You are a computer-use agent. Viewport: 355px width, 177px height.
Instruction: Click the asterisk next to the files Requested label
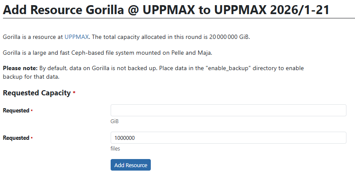(x=31, y=139)
